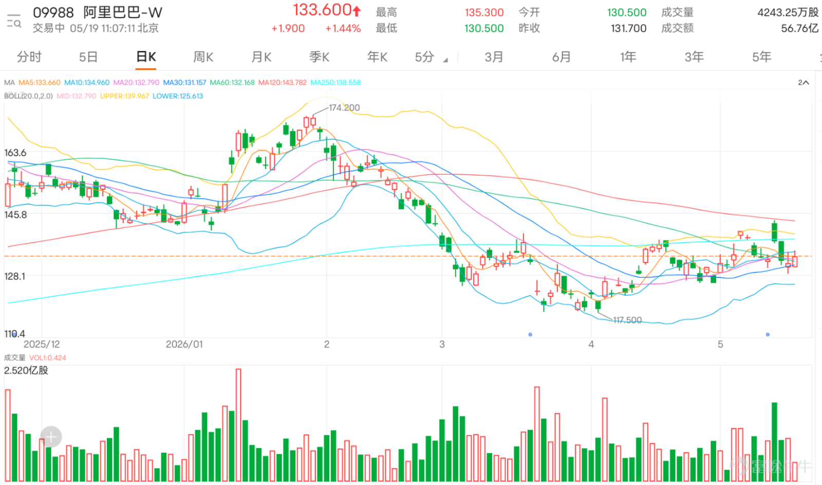Image resolution: width=822 pixels, height=485 pixels.
Task: Click the MID:132.790 Bollinger value
Action: [77, 96]
